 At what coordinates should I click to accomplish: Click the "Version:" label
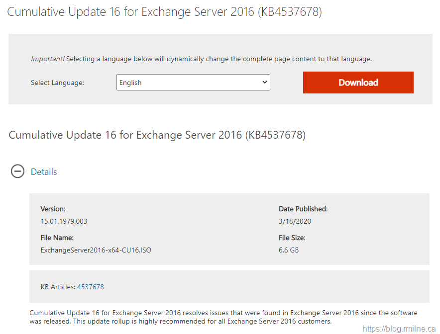pos(53,209)
